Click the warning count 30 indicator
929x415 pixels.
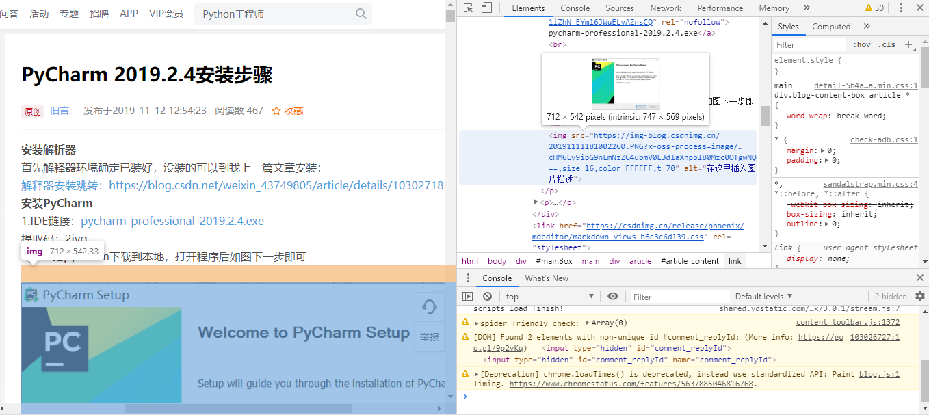874,8
